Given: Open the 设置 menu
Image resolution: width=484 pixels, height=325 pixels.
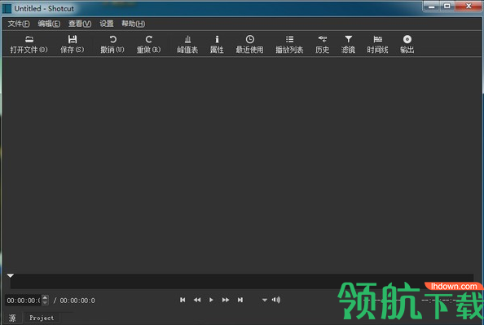Looking at the screenshot, I should pos(107,24).
